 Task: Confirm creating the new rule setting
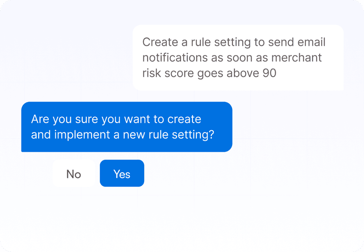coord(122,174)
